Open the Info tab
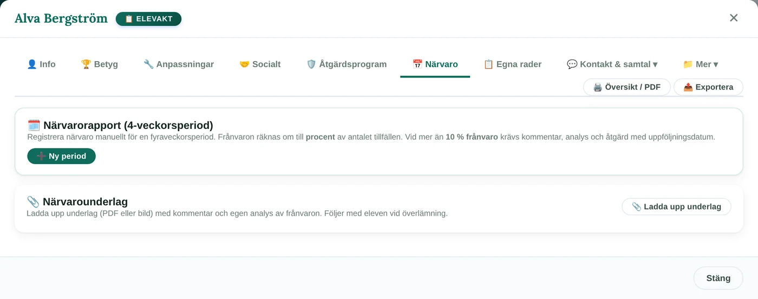The image size is (758, 299). pos(41,64)
